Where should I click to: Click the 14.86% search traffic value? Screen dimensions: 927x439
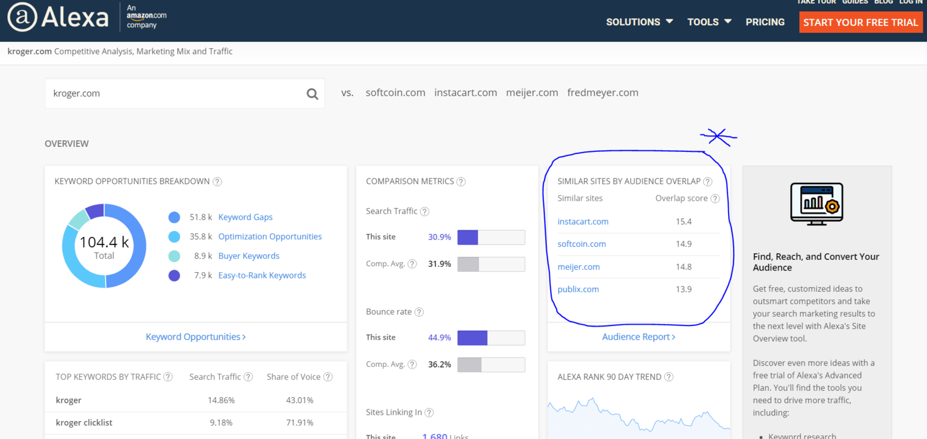pos(221,400)
